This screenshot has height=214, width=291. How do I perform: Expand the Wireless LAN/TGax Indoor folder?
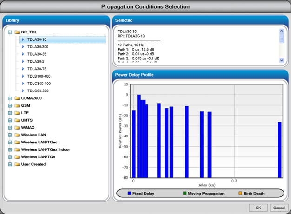pos(10,150)
